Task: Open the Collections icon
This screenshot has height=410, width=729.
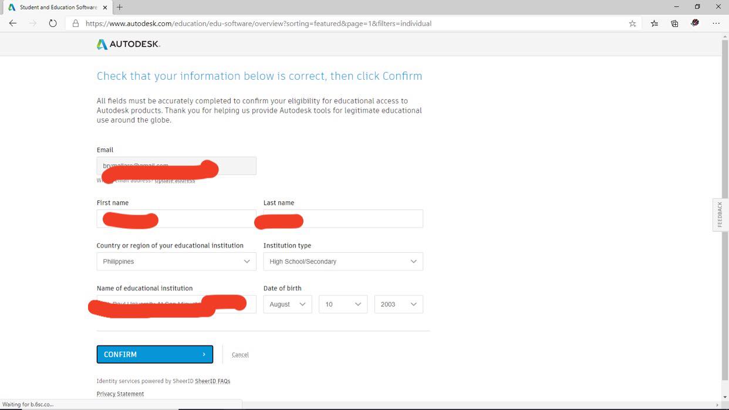Action: (x=674, y=23)
